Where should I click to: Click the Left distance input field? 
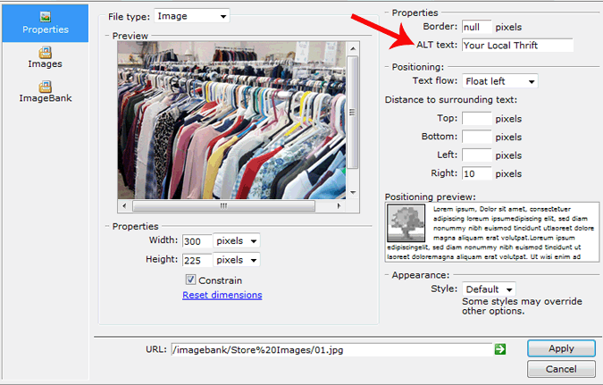coord(477,155)
